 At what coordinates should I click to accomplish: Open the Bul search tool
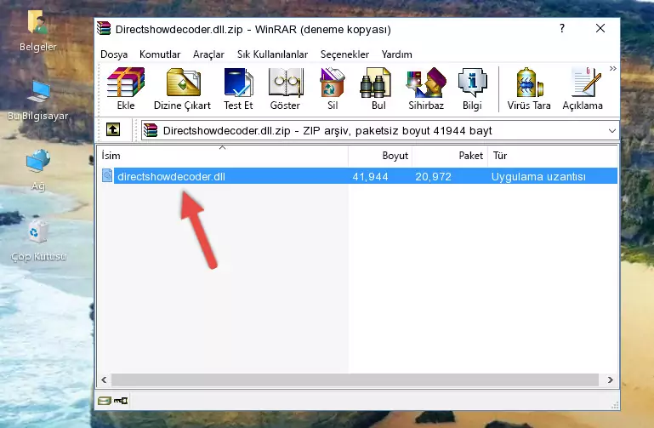[378, 88]
